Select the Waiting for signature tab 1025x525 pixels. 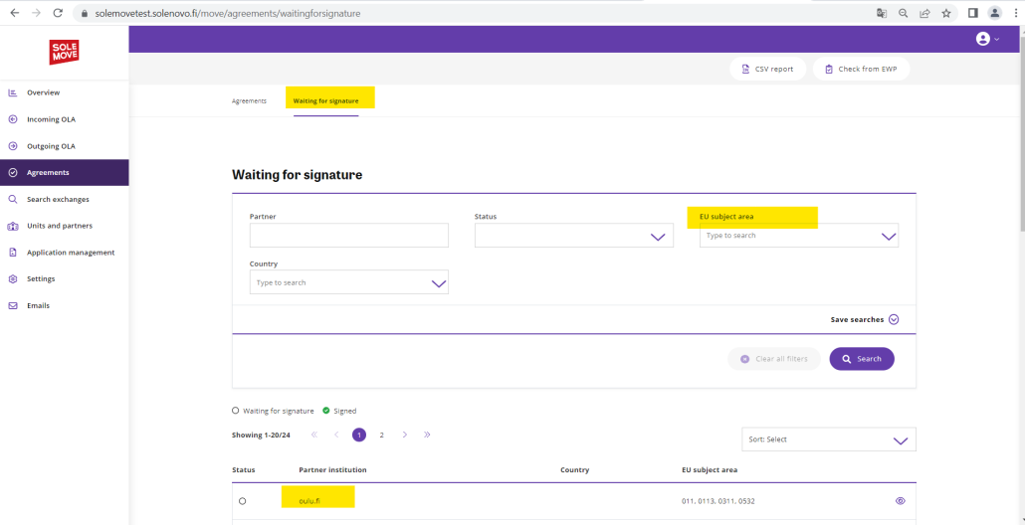pyautogui.click(x=325, y=101)
